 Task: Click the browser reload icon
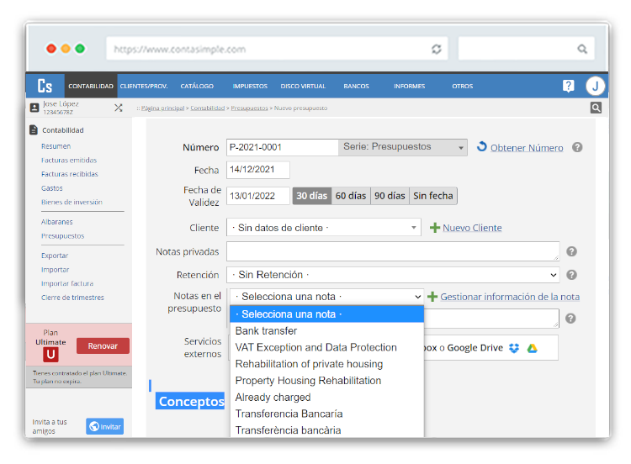pyautogui.click(x=436, y=49)
